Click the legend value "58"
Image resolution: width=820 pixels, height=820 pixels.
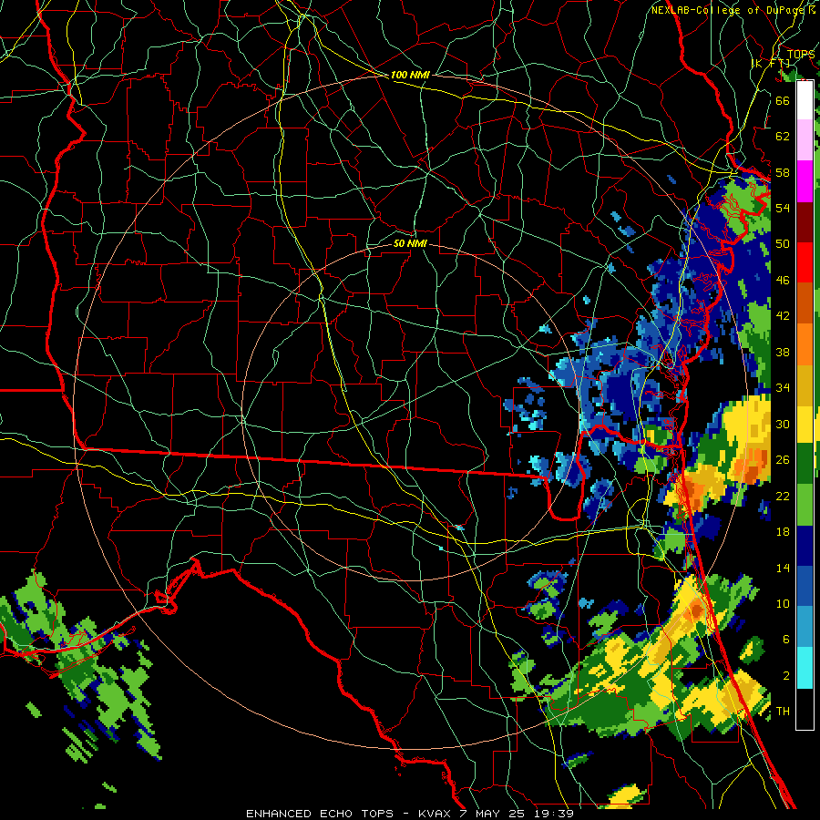pos(783,172)
